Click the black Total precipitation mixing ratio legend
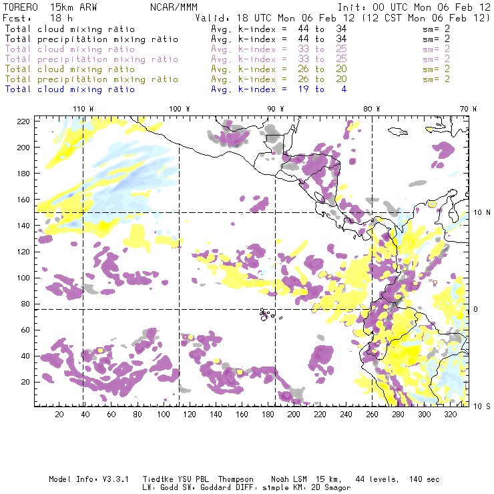Viewport: 494px width, 494px height. pyautogui.click(x=92, y=39)
